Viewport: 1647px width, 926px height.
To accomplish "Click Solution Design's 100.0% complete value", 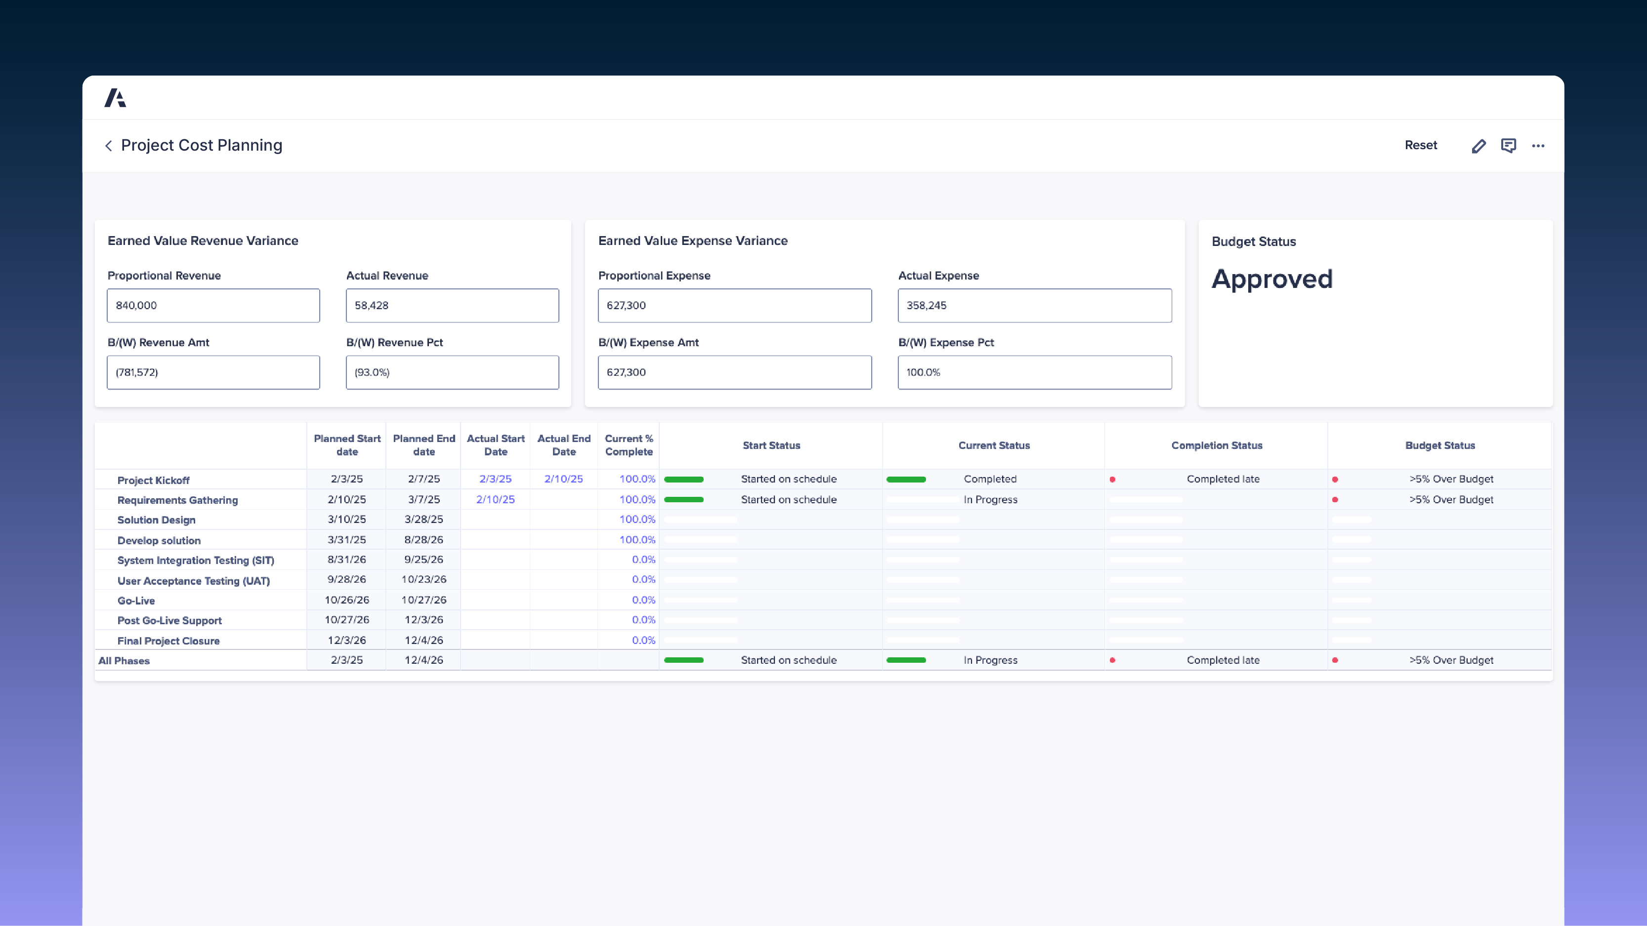I will pyautogui.click(x=637, y=519).
